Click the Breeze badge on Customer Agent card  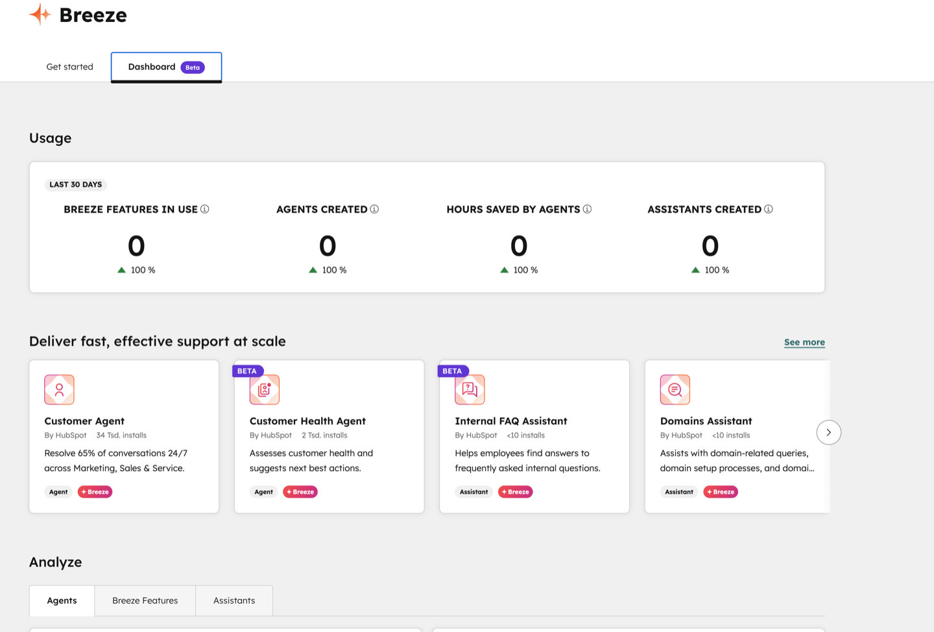tap(95, 491)
